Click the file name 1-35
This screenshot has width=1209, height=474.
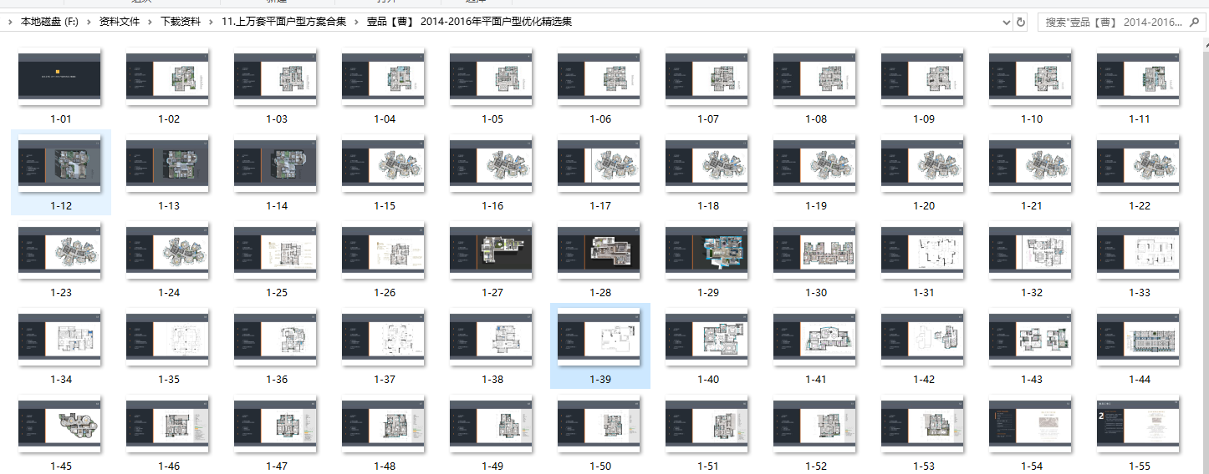pos(169,380)
